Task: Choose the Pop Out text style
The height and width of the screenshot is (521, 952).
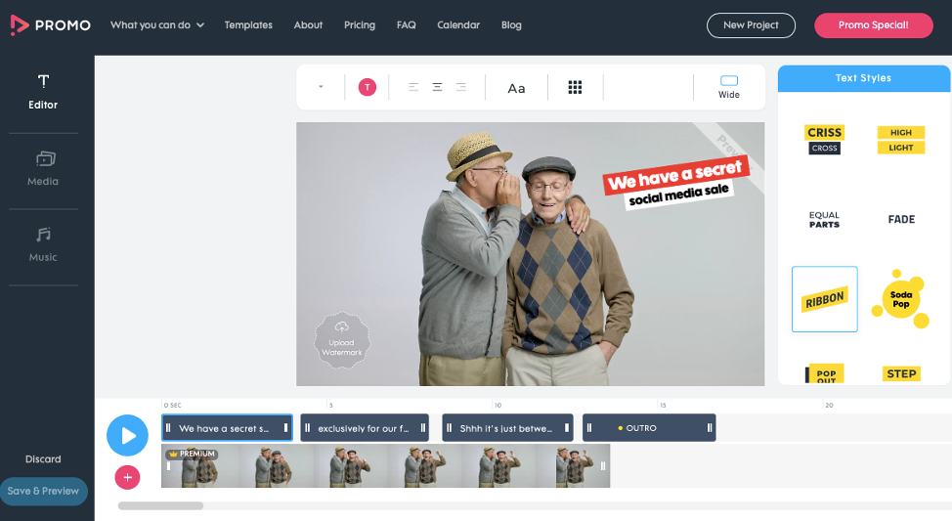Action: (x=826, y=373)
